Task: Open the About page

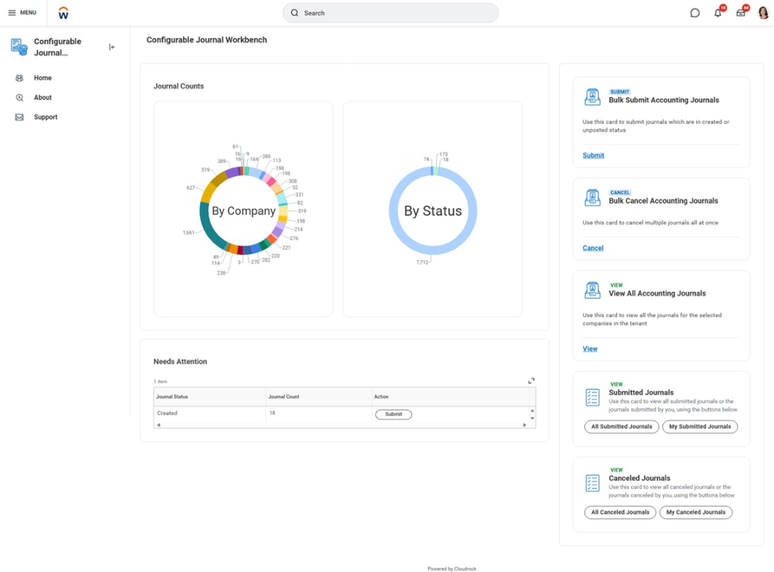Action: [x=42, y=97]
